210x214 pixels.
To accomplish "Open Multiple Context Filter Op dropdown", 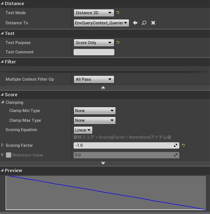I will pyautogui.click(x=94, y=79).
